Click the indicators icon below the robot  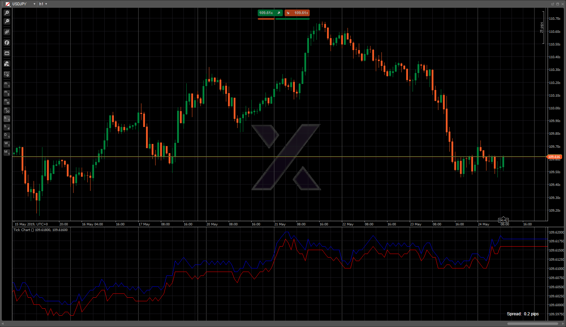tap(7, 64)
